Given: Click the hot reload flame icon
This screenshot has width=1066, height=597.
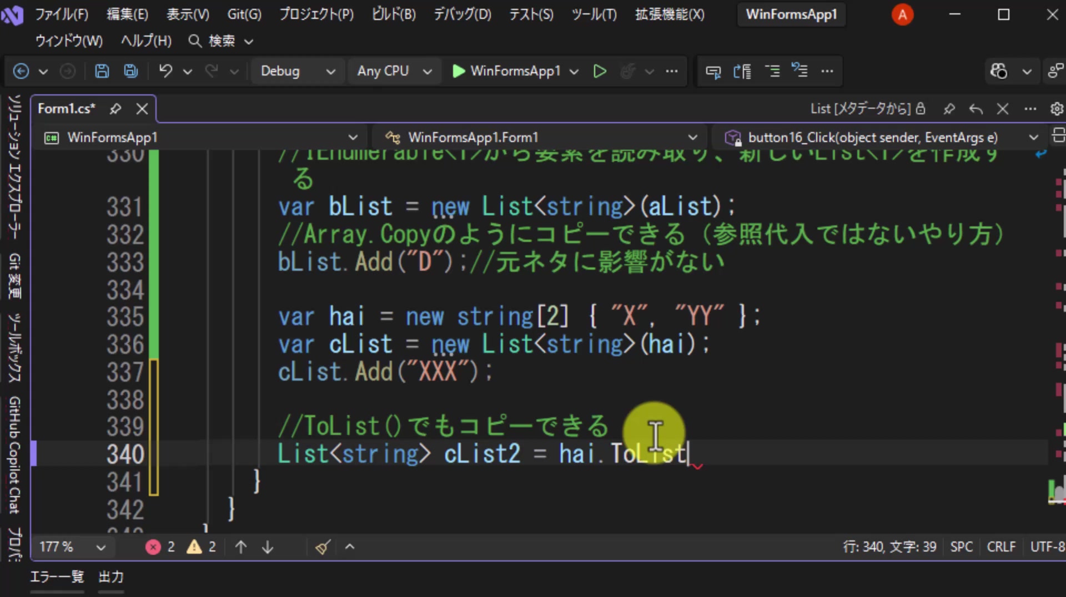Looking at the screenshot, I should tap(627, 71).
